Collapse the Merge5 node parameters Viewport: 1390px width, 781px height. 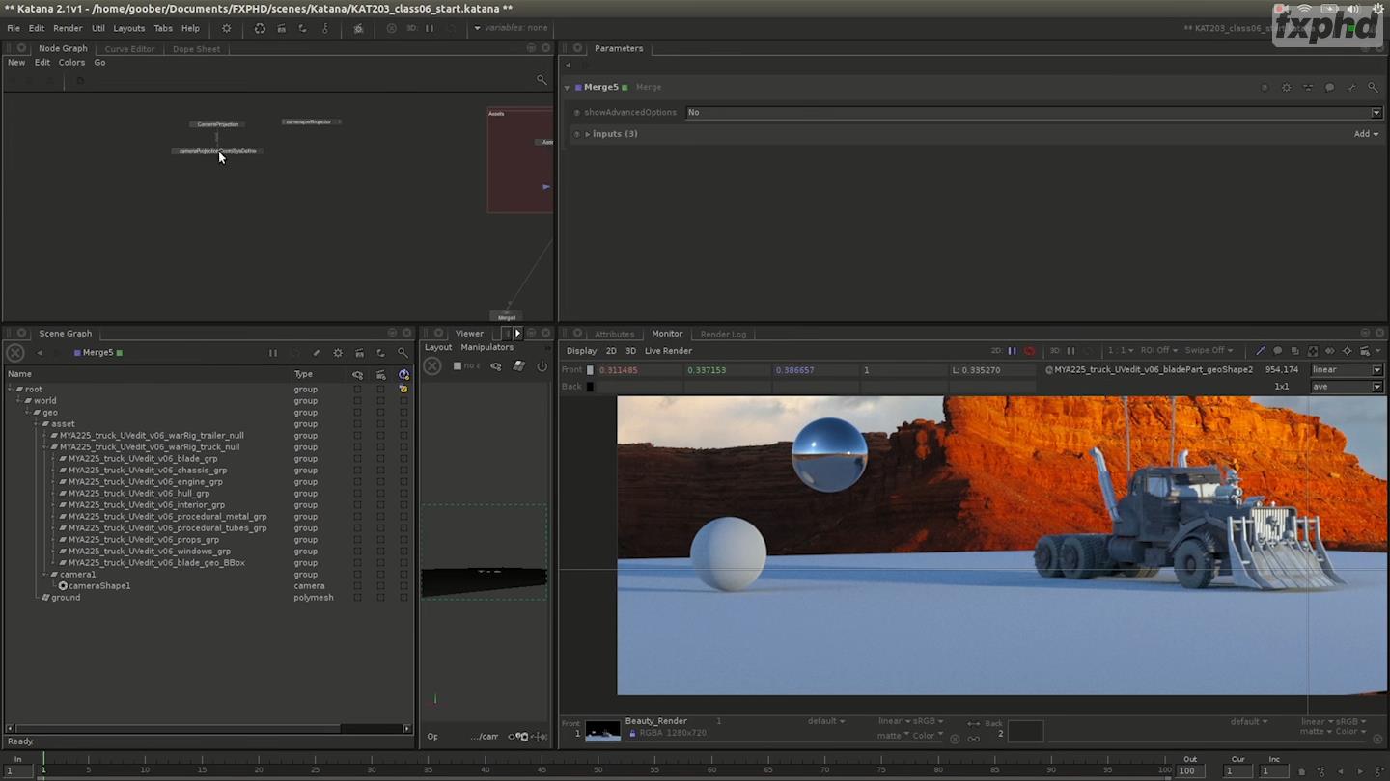(x=567, y=88)
